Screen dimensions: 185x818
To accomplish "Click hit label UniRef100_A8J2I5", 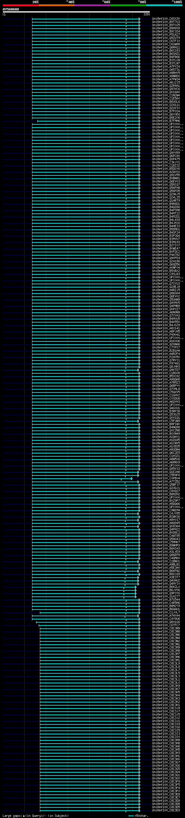I will pyautogui.click(x=166, y=83).
